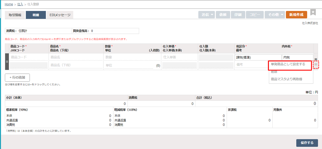This screenshot has height=149, width=322.
Task: Click the + 行の追加 button
Action: click(x=17, y=77)
